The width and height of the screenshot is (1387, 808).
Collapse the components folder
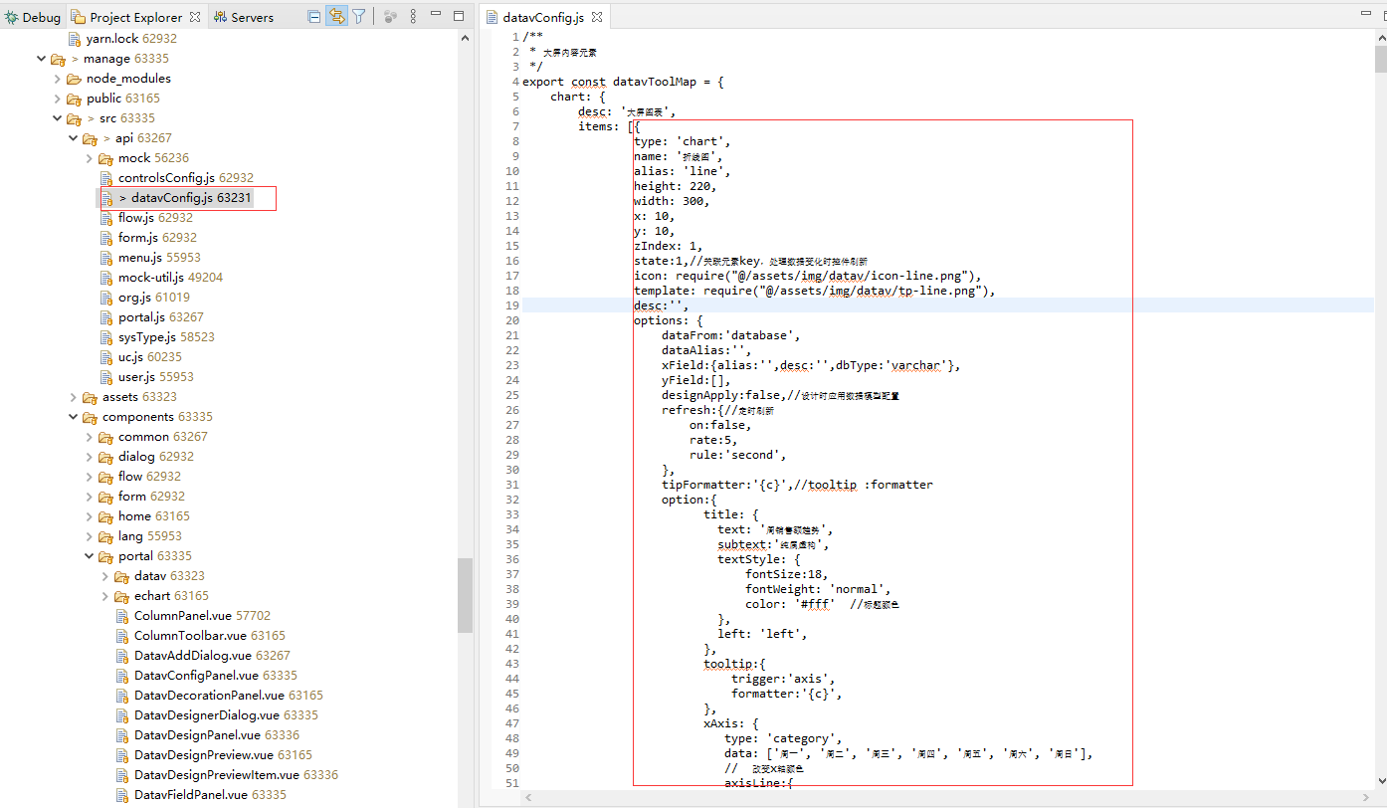pos(74,417)
